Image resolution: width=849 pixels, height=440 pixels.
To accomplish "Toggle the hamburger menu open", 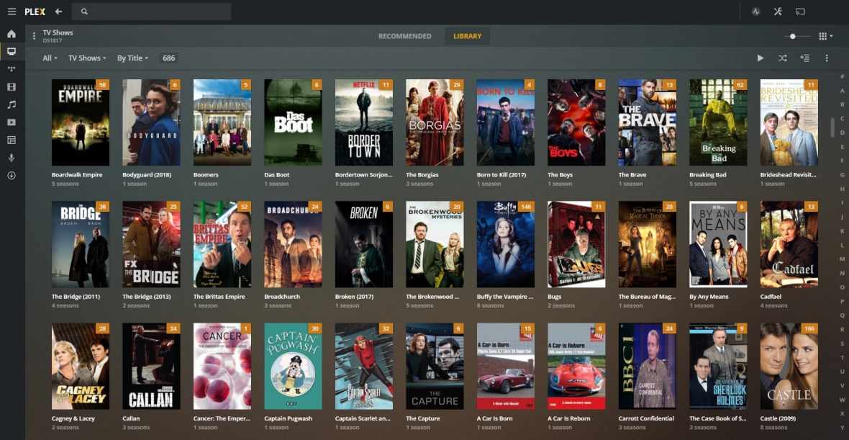I will (x=10, y=11).
